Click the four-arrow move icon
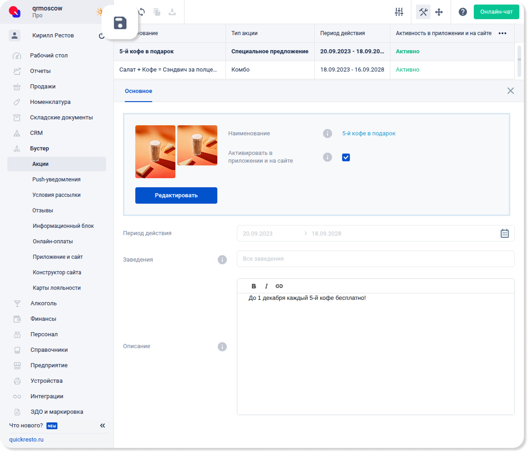The width and height of the screenshot is (528, 452). [x=439, y=12]
